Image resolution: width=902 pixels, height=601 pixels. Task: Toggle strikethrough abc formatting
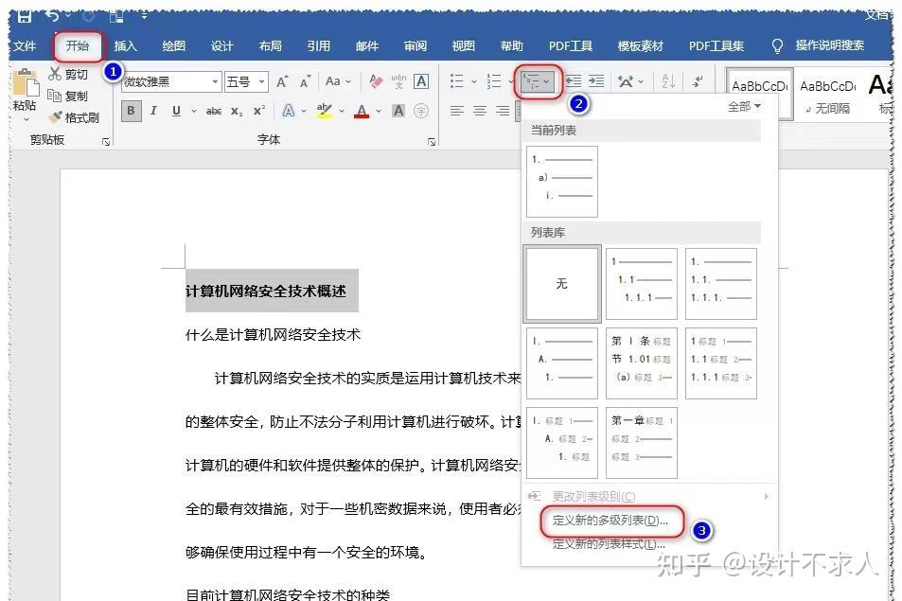coord(214,111)
